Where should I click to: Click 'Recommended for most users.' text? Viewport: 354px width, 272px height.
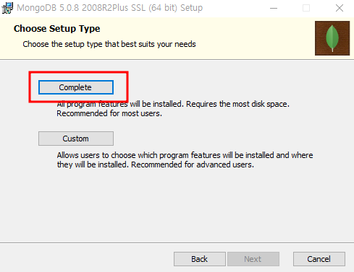pyautogui.click(x=109, y=113)
